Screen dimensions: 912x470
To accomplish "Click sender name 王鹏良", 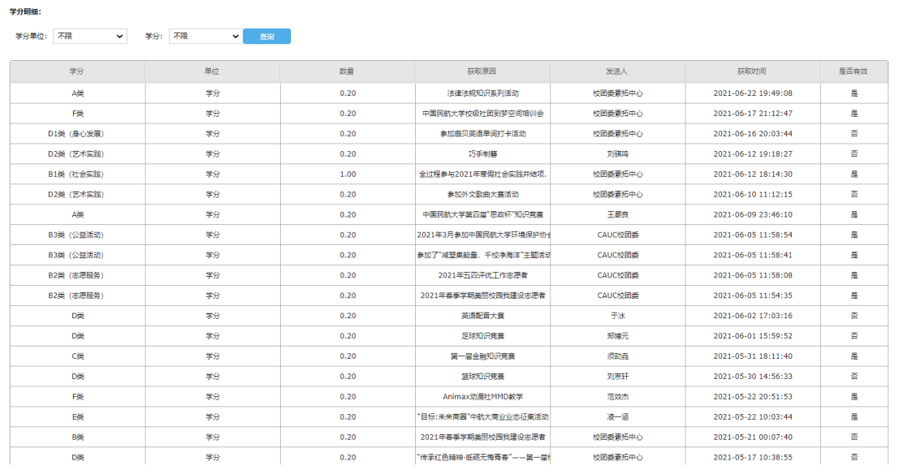I will pos(617,215).
